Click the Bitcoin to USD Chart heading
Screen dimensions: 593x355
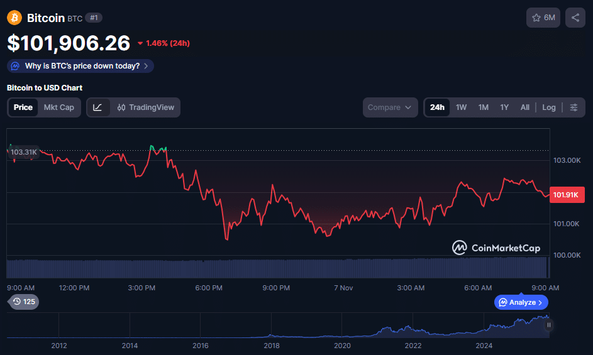(x=45, y=88)
